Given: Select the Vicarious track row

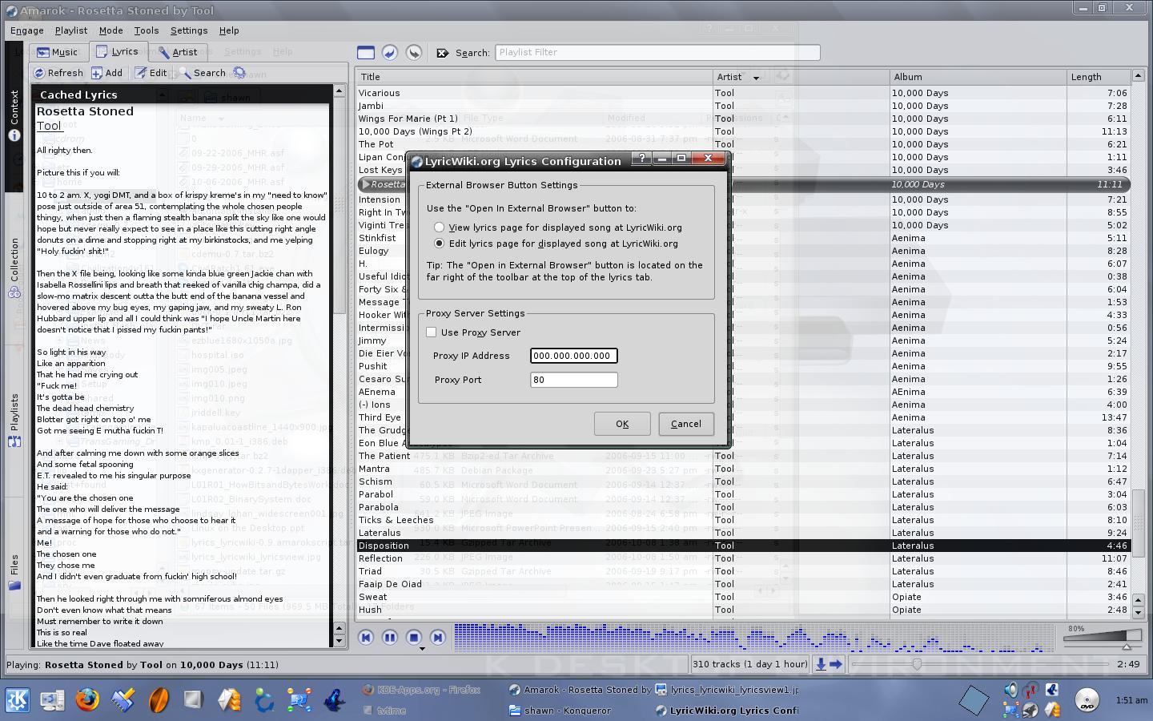Looking at the screenshot, I should (743, 93).
